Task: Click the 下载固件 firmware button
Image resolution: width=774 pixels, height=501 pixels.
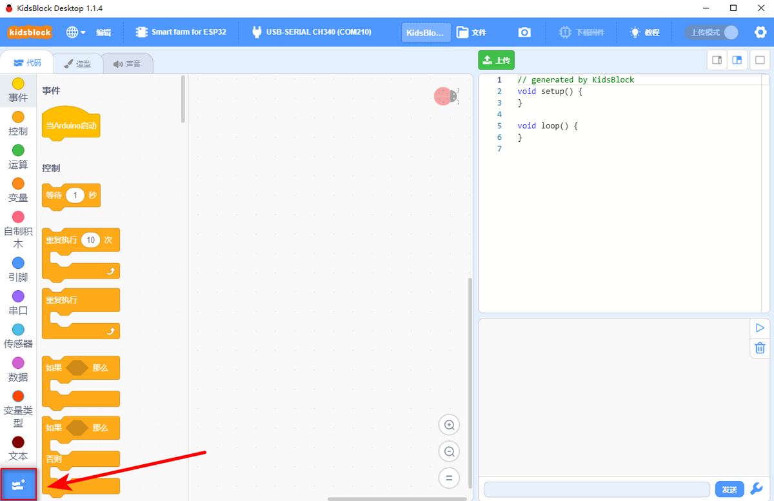Action: pyautogui.click(x=582, y=32)
